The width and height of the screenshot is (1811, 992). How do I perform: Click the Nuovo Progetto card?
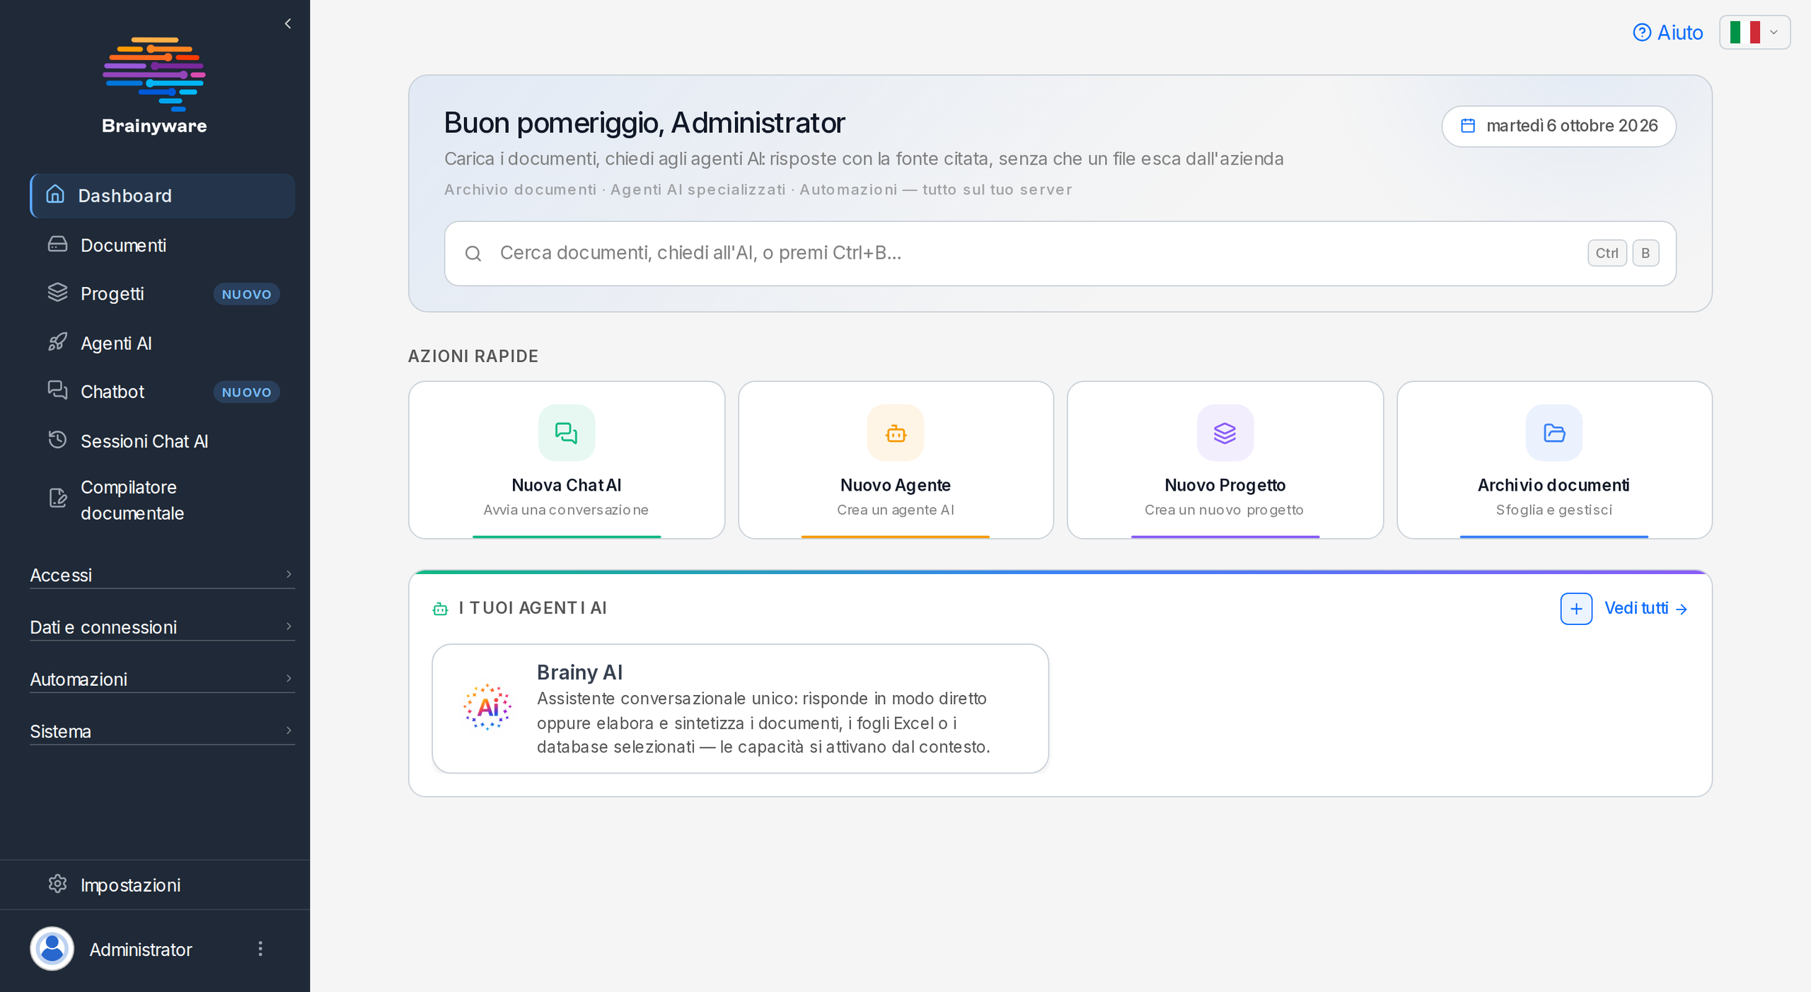pos(1225,460)
